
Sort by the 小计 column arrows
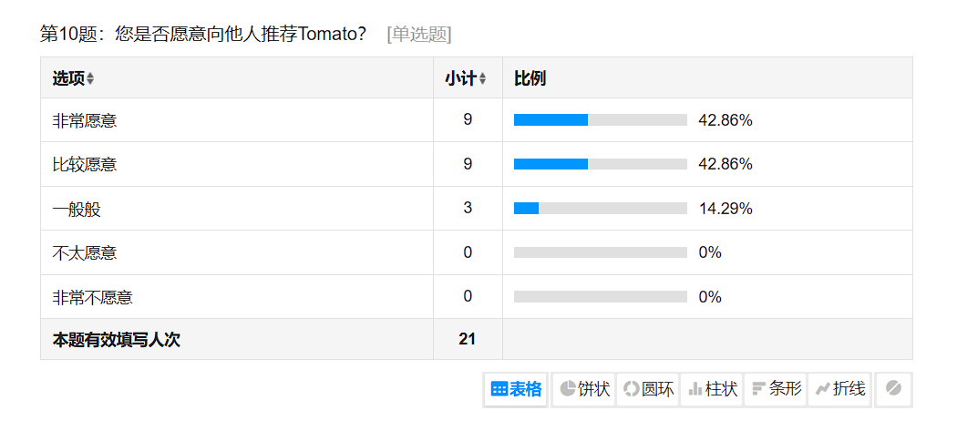(482, 79)
